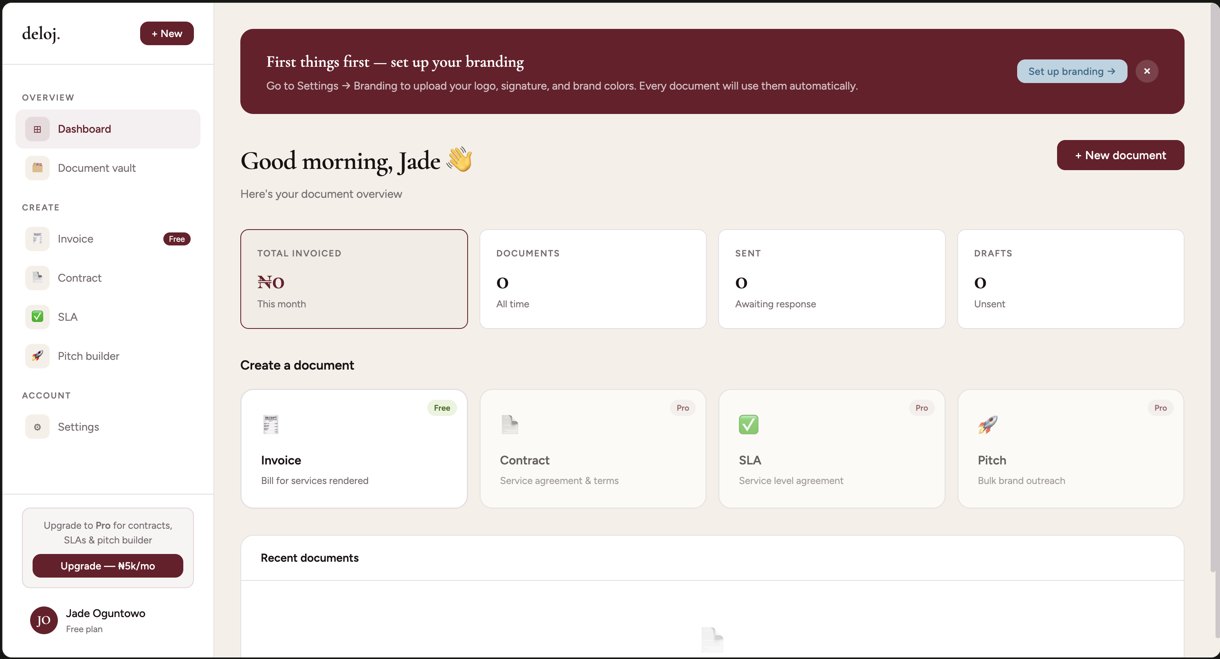Screen dimensions: 1220x659
Task: Click Upgrade — ₦5k/mo button
Action: pyautogui.click(x=108, y=566)
